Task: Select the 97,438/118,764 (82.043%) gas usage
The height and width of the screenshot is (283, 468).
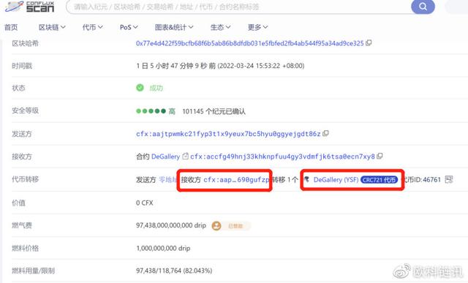Action: click(174, 271)
